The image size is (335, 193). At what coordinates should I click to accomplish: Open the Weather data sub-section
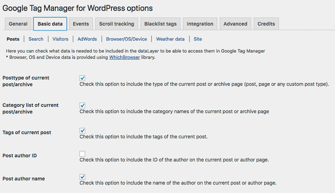tap(170, 39)
